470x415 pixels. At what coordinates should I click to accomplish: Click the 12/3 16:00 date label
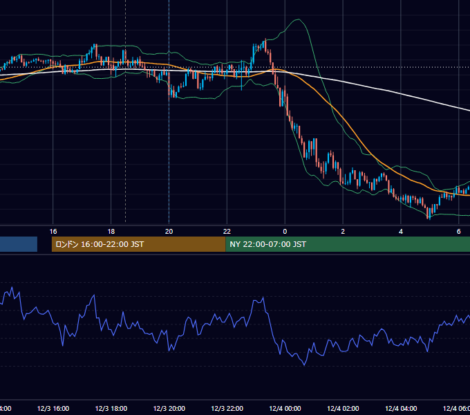tap(53, 409)
